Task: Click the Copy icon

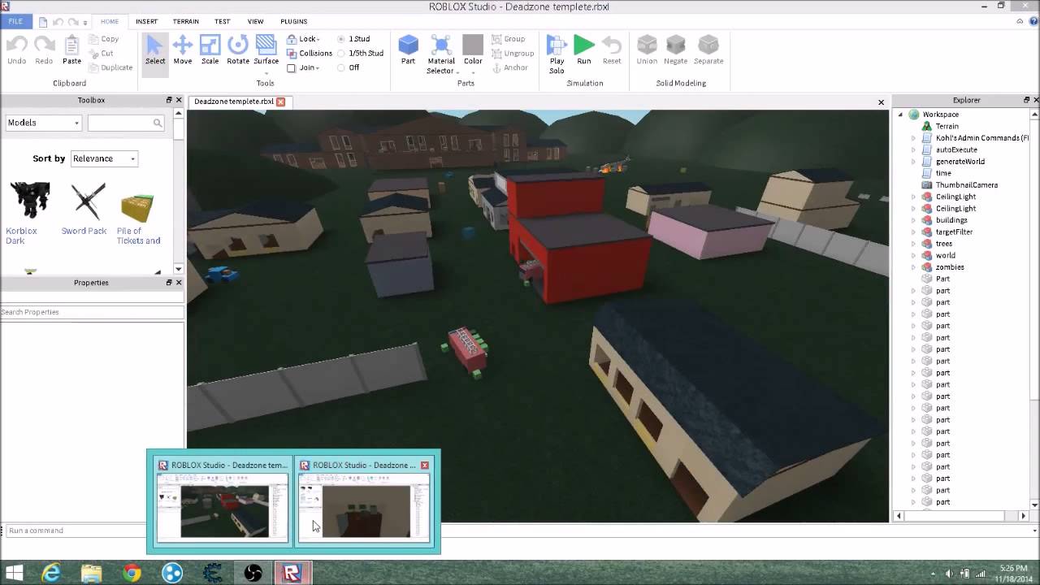Action: point(93,39)
